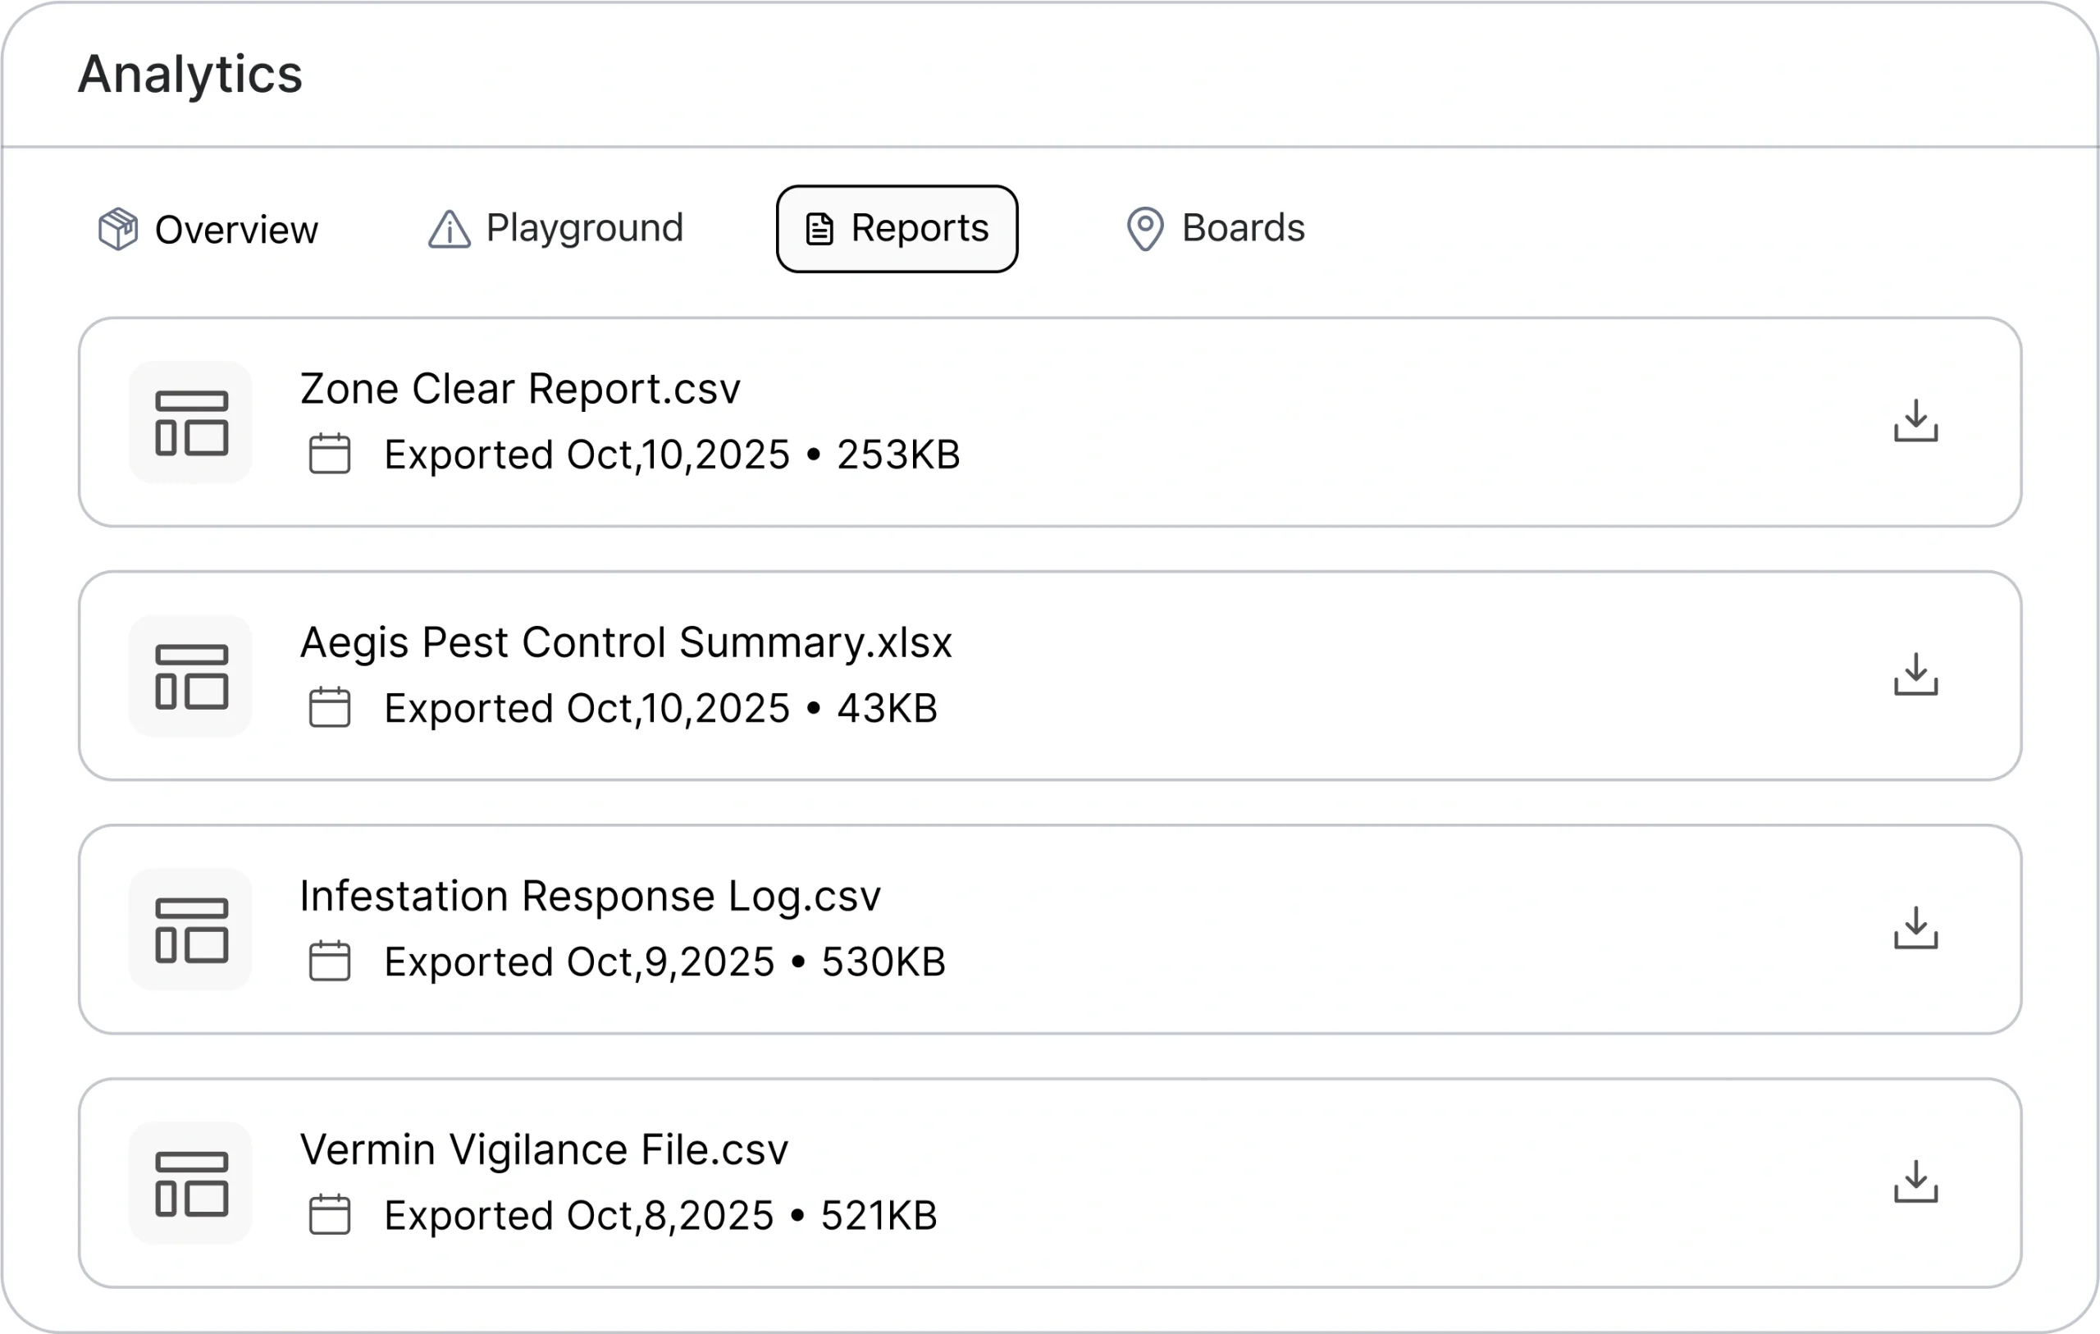Click layout icon beside Infestation Response Log
2100x1334 pixels.
[191, 930]
